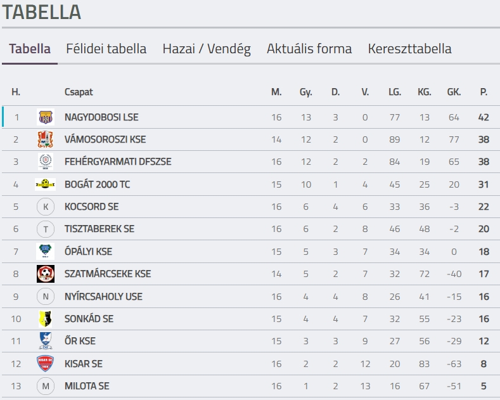This screenshot has height=400, width=500.
Task: Open the Hazai / Vendég tab
Action: click(x=207, y=49)
